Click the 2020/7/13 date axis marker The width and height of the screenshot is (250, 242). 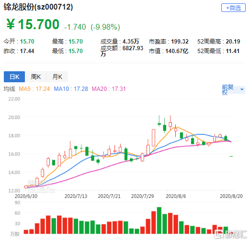coord(76,196)
